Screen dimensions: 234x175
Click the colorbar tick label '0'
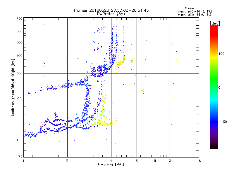tap(219, 88)
